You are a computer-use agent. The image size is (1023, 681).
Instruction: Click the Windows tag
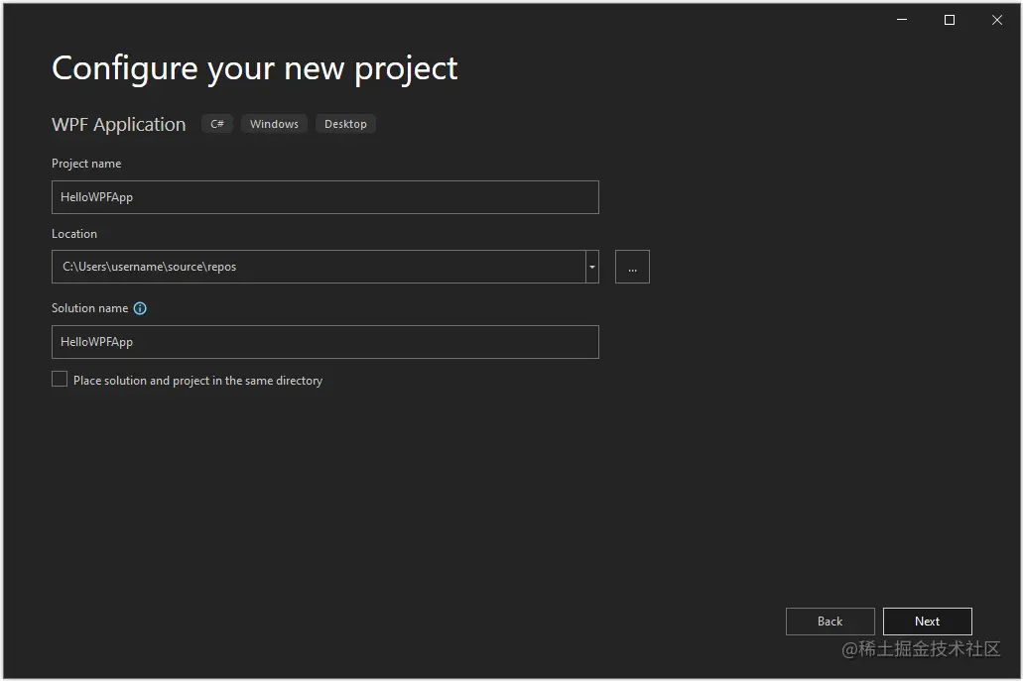(274, 124)
